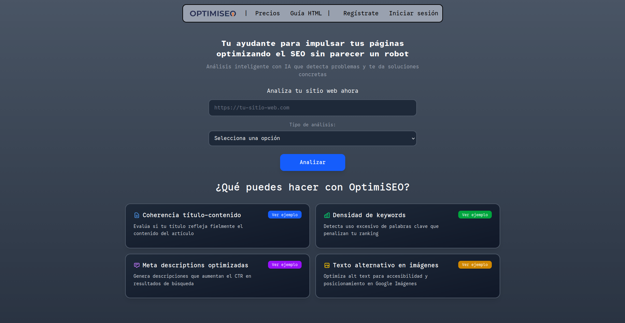Open the Guía HTML page
625x323 pixels.
tap(306, 13)
